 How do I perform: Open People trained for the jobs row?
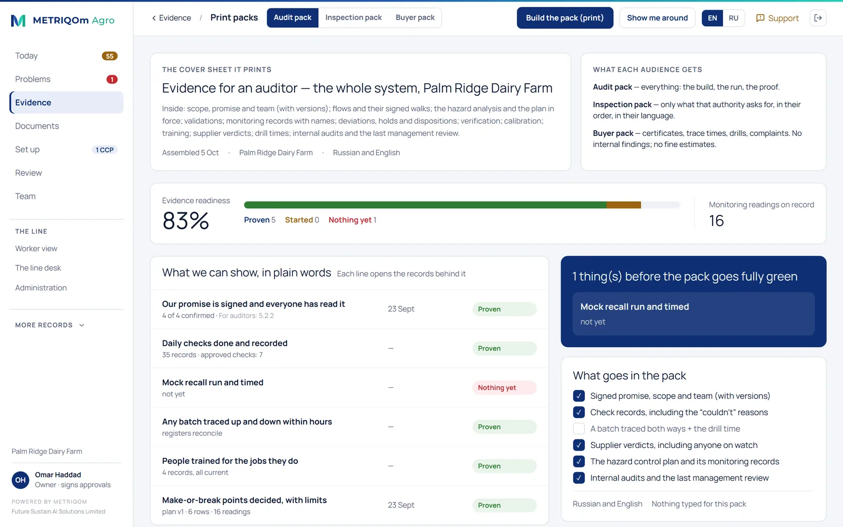pyautogui.click(x=349, y=466)
